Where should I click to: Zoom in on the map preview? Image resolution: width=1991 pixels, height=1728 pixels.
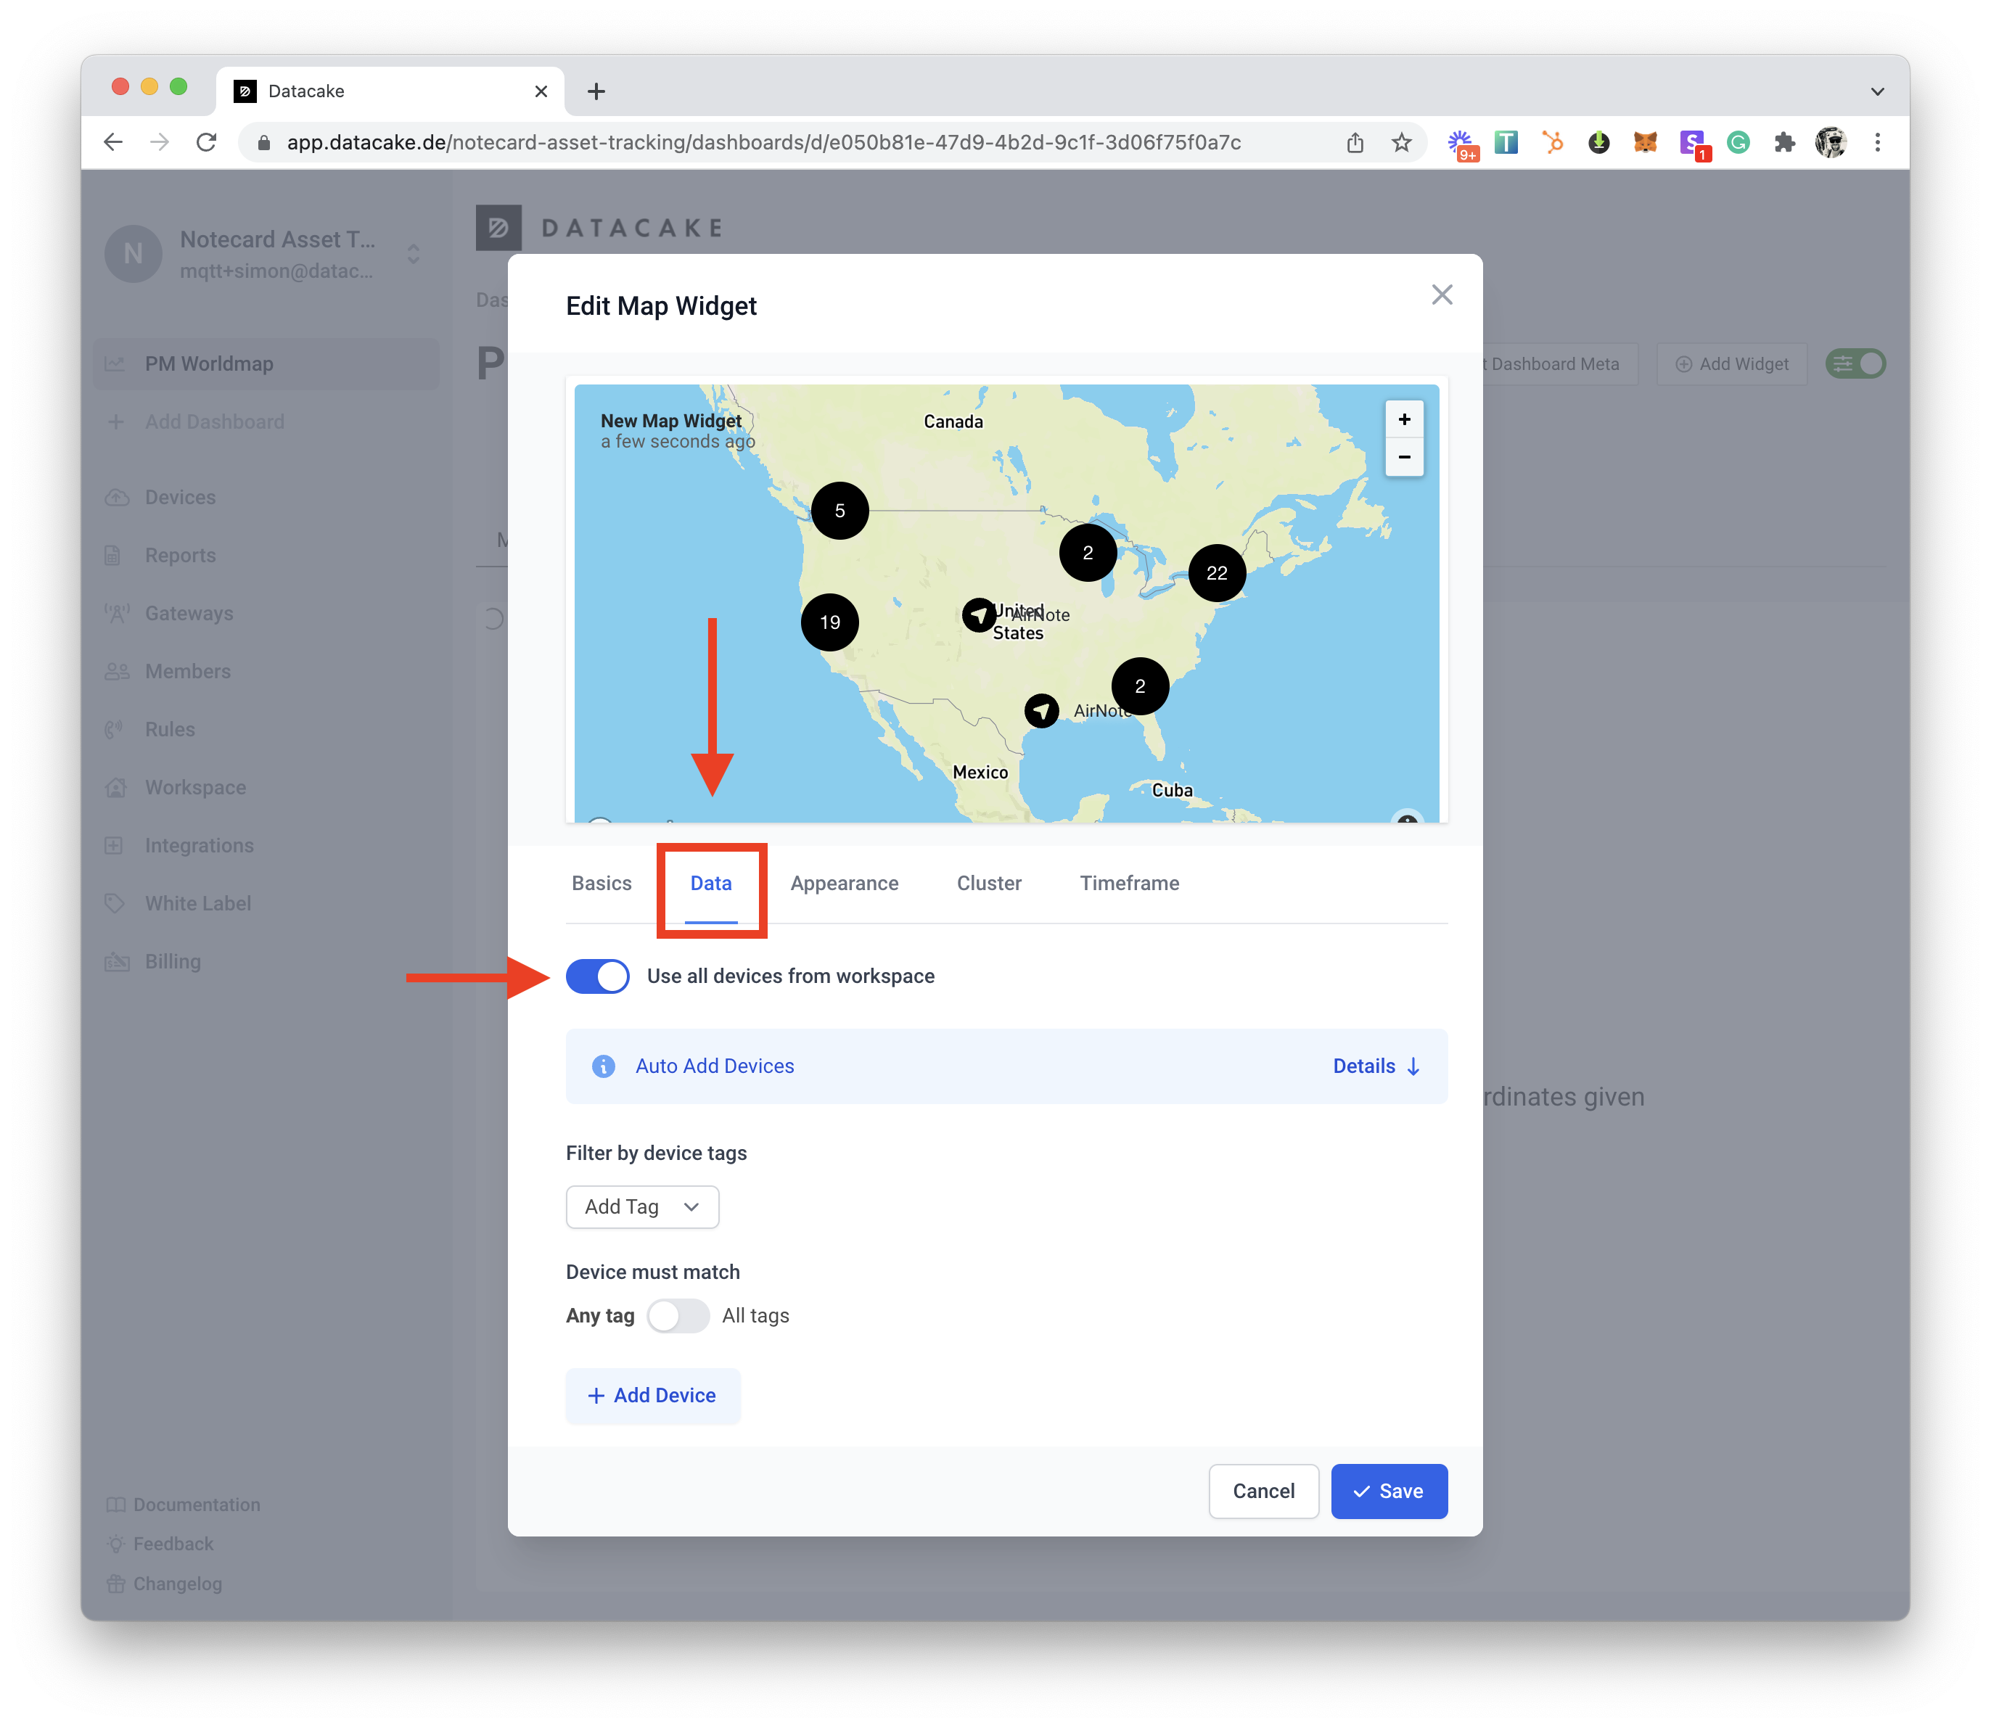pyautogui.click(x=1403, y=419)
